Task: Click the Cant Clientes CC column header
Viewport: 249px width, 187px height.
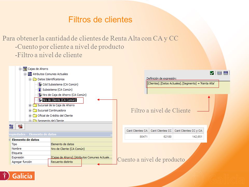Action: 161,131
